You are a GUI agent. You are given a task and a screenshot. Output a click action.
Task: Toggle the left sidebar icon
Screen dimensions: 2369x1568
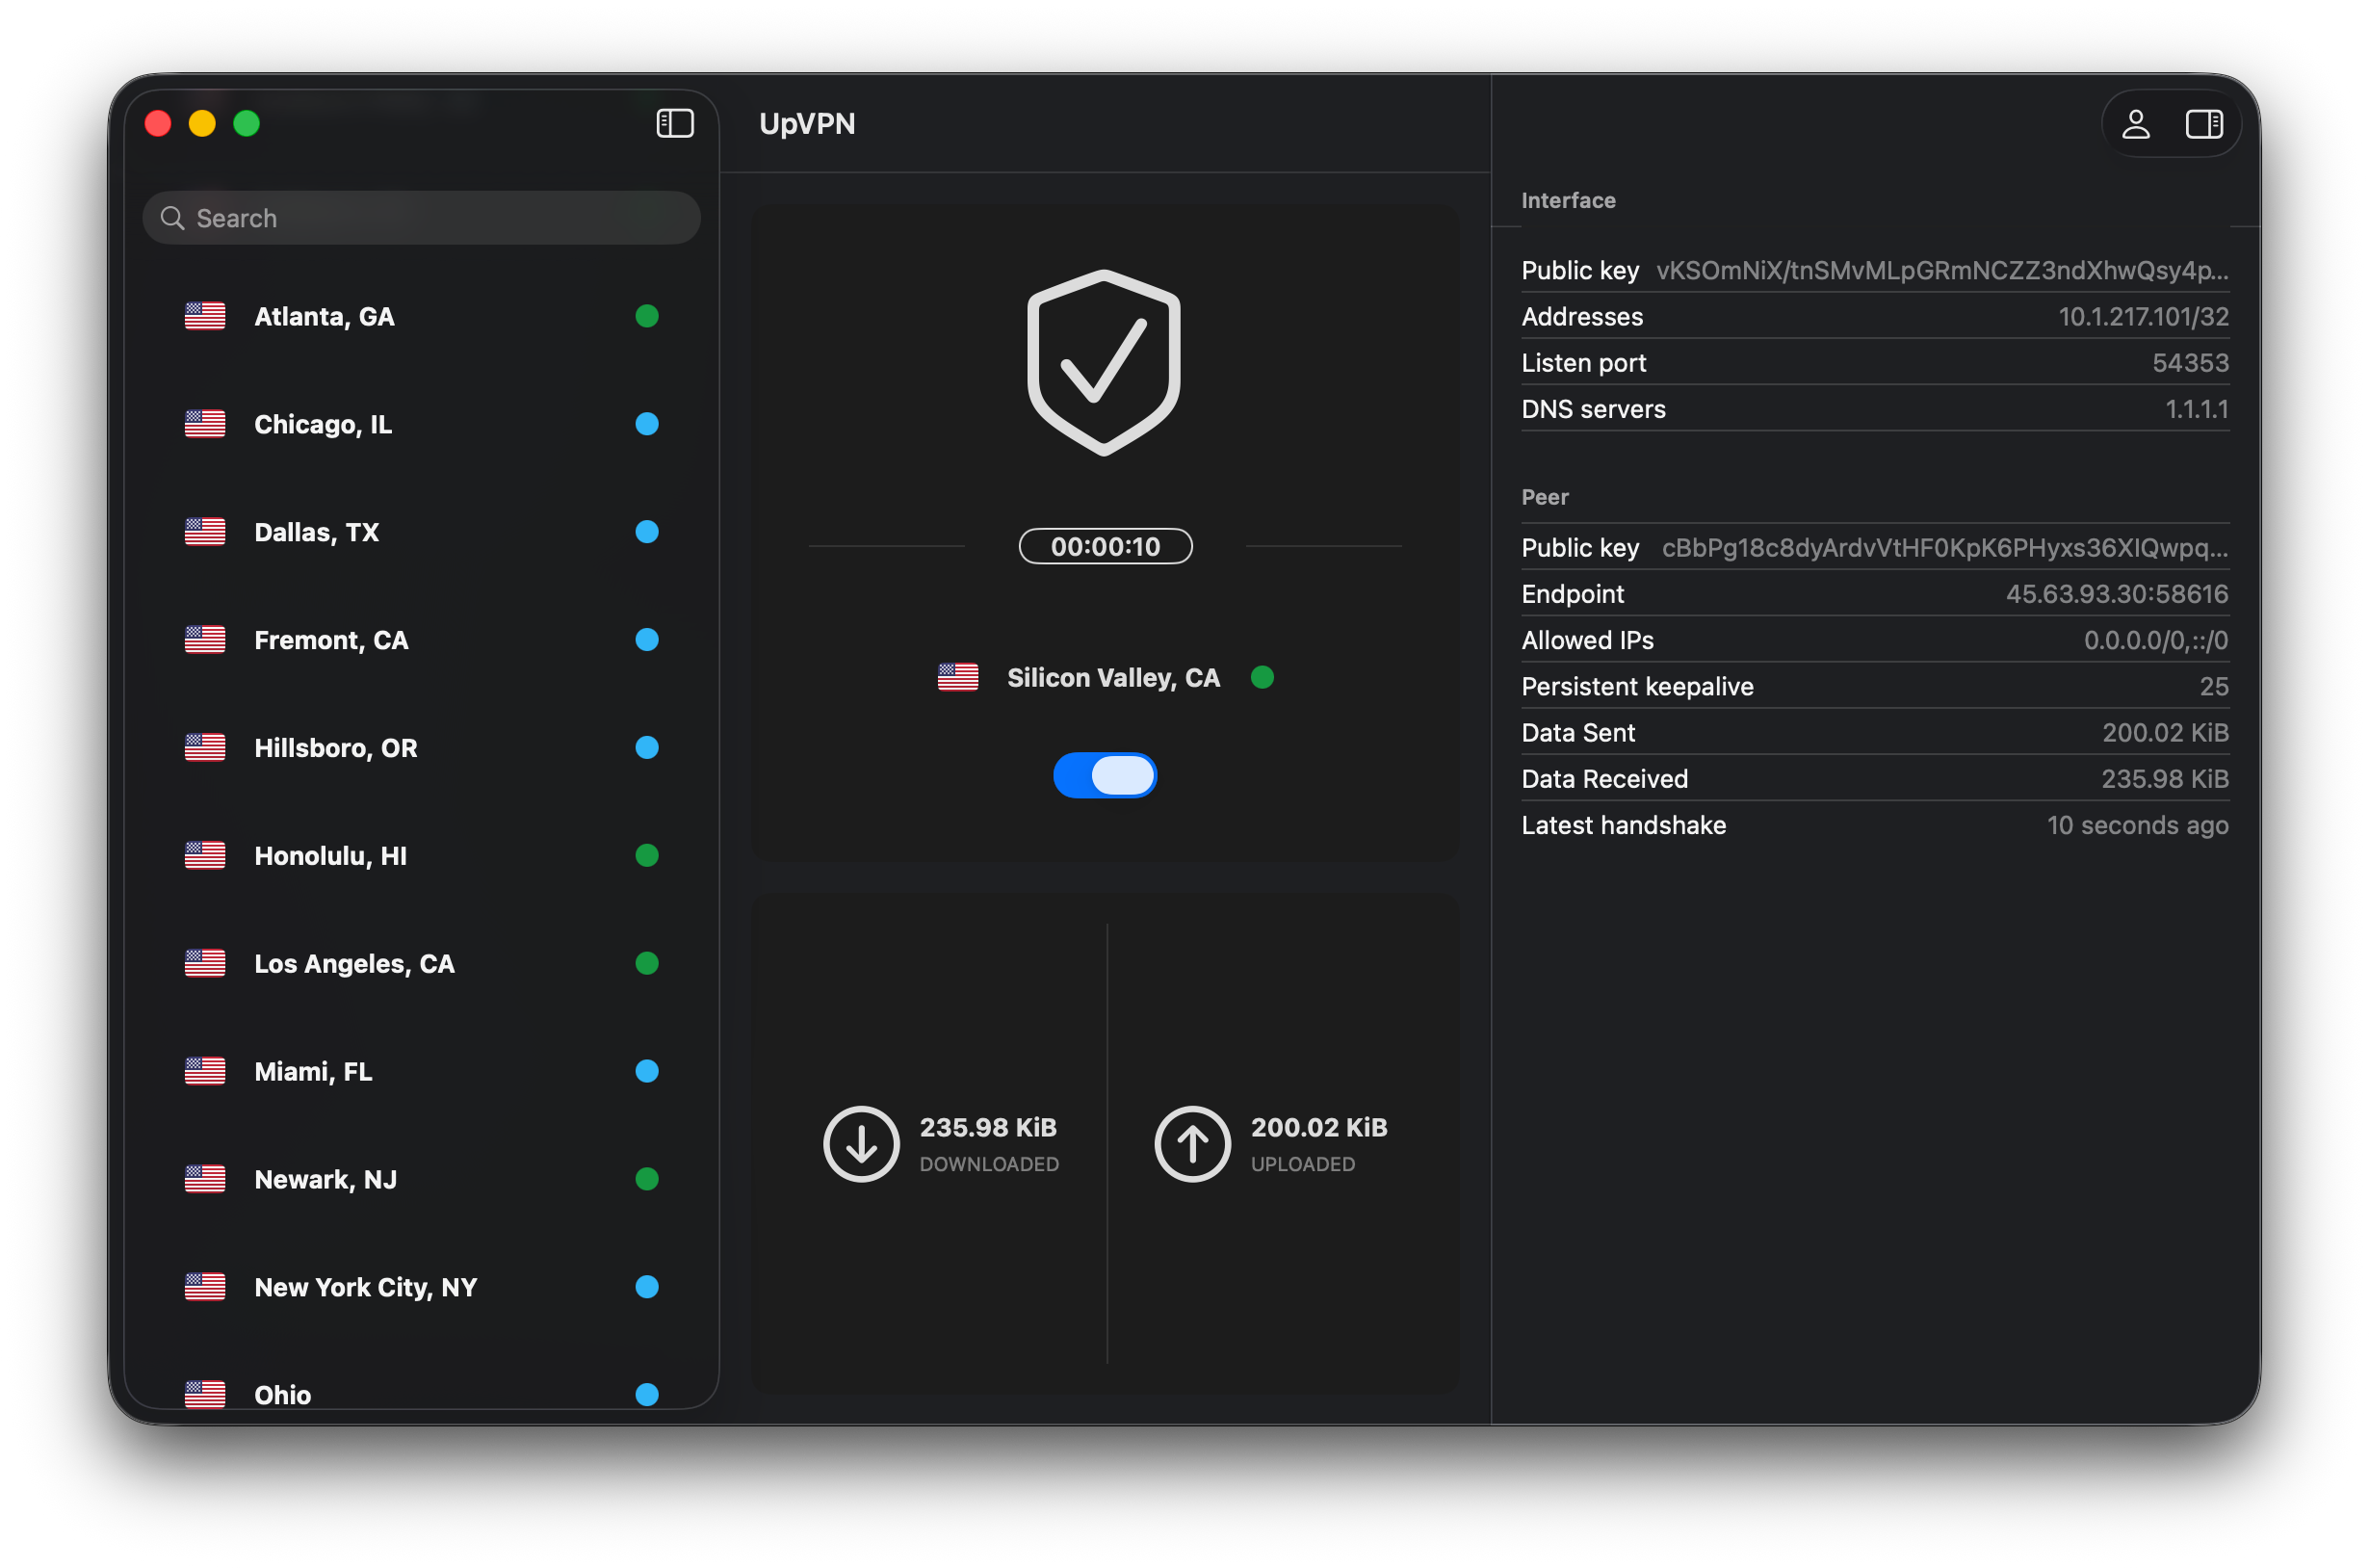[x=675, y=124]
